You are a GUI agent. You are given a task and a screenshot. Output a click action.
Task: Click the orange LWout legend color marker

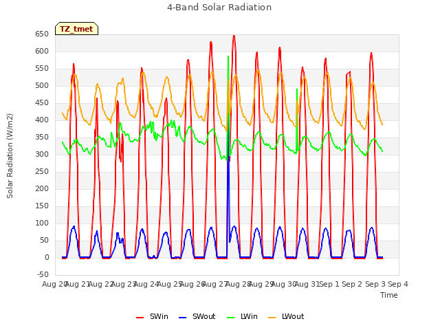[x=272, y=318]
